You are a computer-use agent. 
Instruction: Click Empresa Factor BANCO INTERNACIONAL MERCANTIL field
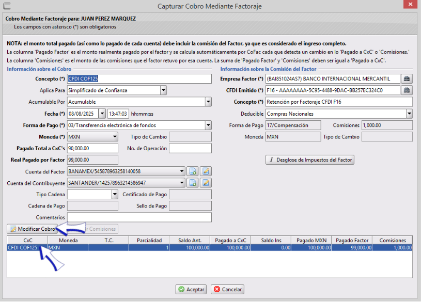coord(333,79)
